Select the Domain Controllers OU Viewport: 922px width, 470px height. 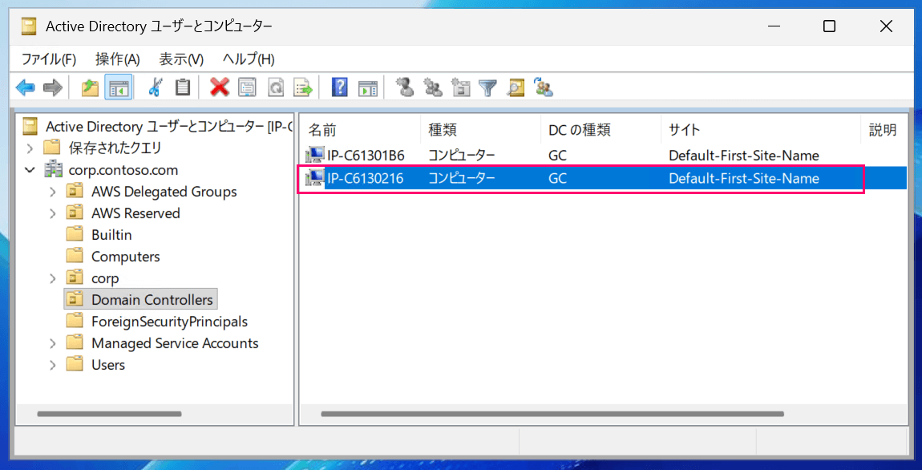[152, 299]
